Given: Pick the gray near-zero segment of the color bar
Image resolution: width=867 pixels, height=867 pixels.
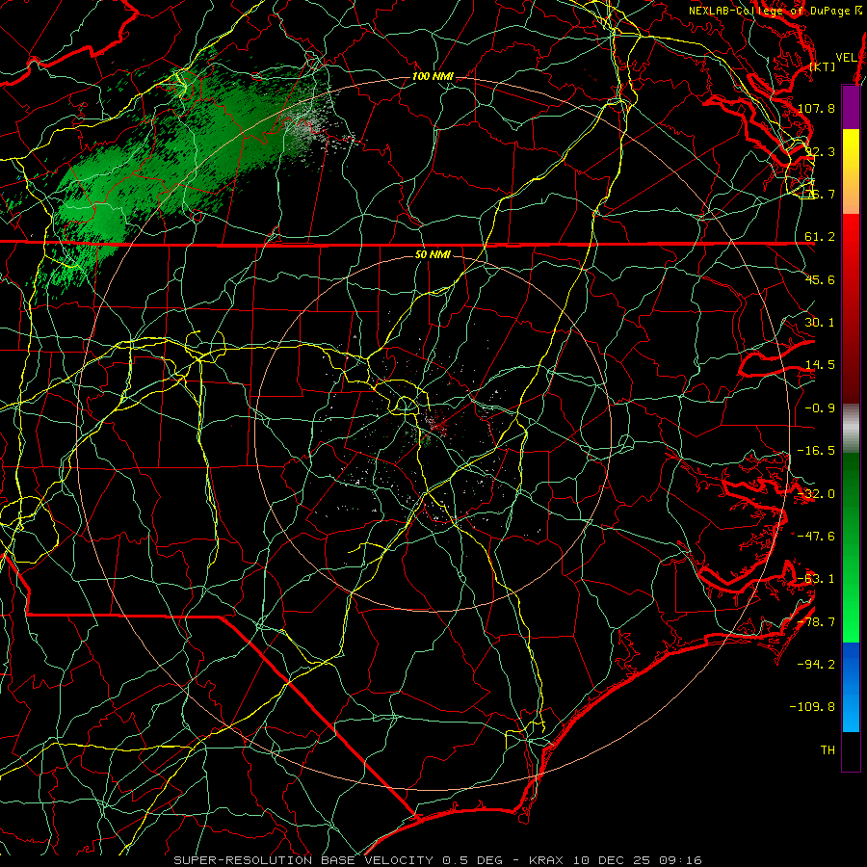Looking at the screenshot, I should coord(851,429).
